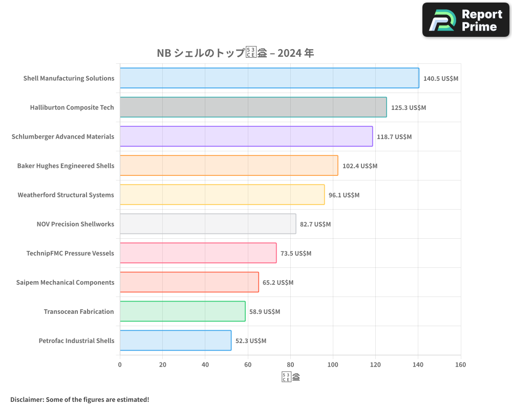Click the Petrofac Industrial Shells bar

tap(176, 340)
